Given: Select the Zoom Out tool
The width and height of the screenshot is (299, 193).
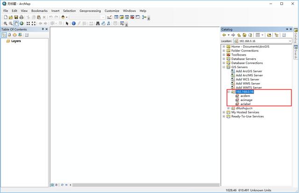Looking at the screenshot, I should pyautogui.click(x=11, y=23).
